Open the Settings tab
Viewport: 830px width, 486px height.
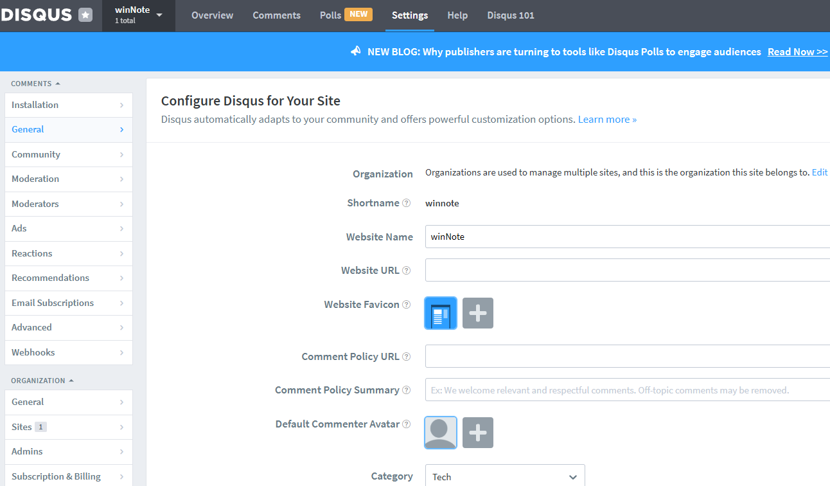click(x=410, y=15)
